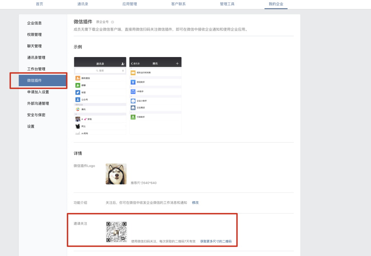This screenshot has width=371, height=256.
Task: Click the plus icon in the 腾讯 example header
Action: click(x=177, y=64)
